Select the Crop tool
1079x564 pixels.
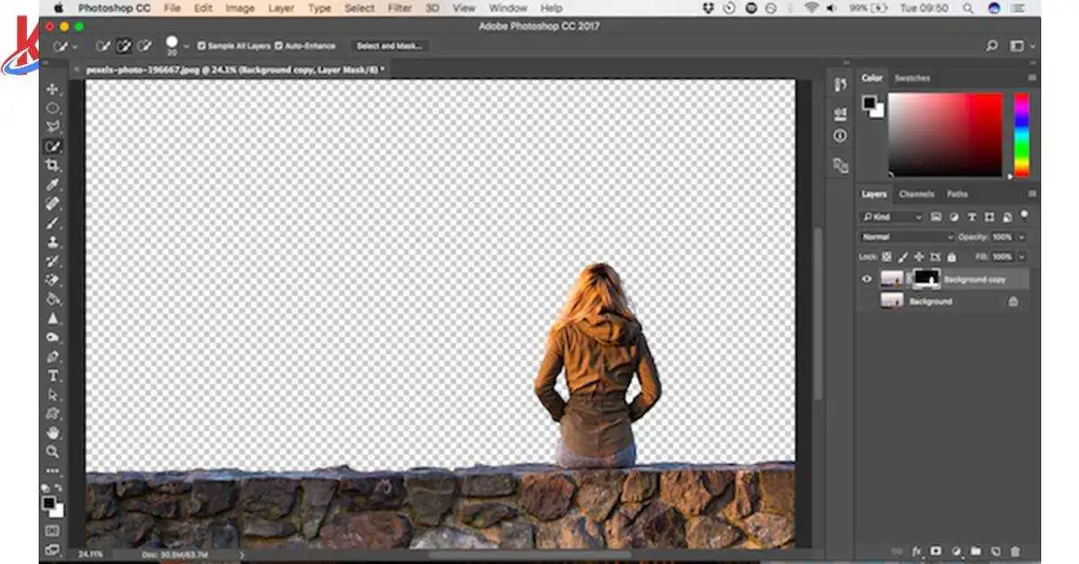click(x=53, y=166)
